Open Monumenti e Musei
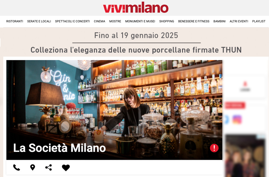Screen dimensions: 269x177 click(140, 21)
